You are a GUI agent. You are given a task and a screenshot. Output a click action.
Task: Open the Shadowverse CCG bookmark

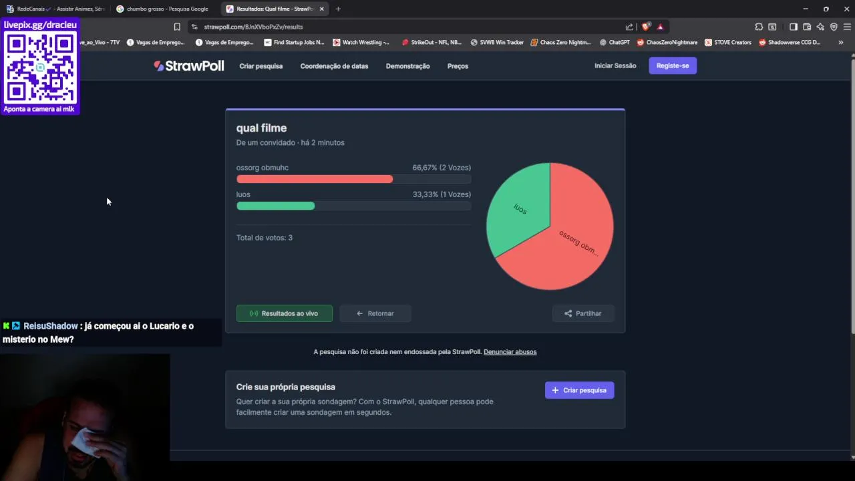[x=790, y=42]
